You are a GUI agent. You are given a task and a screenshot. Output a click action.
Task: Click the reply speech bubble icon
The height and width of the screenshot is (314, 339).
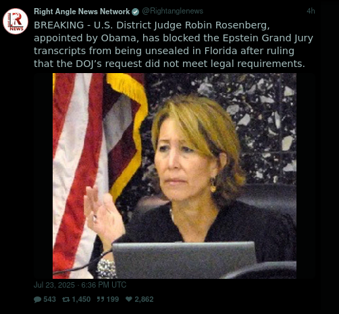point(37,299)
